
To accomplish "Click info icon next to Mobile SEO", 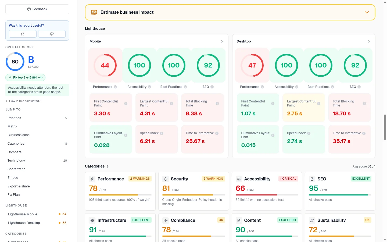I will coord(212,87).
